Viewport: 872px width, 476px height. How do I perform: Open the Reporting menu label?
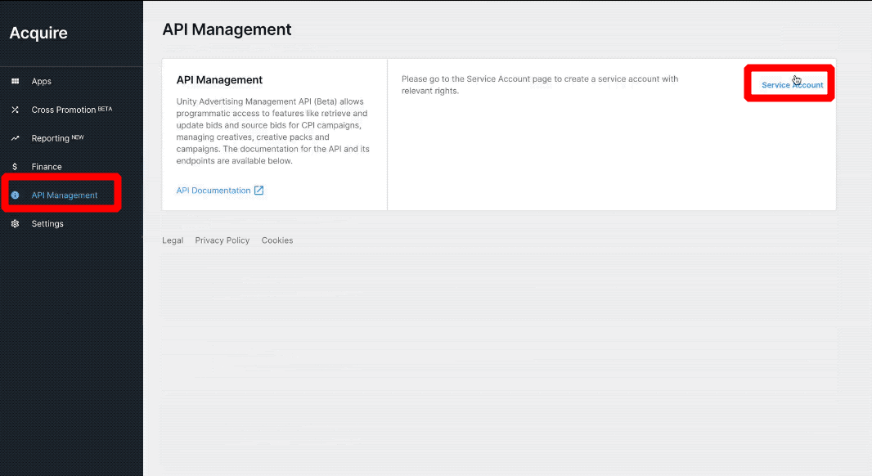pyautogui.click(x=50, y=138)
